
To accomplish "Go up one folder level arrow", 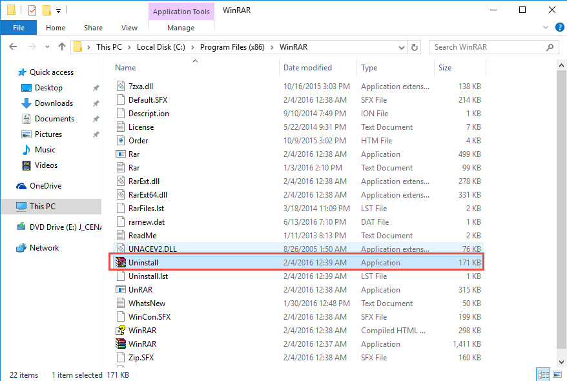I will 62,46.
